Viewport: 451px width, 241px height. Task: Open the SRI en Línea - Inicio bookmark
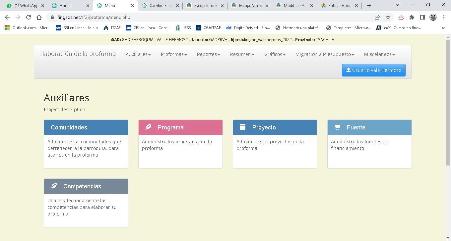pyautogui.click(x=77, y=28)
